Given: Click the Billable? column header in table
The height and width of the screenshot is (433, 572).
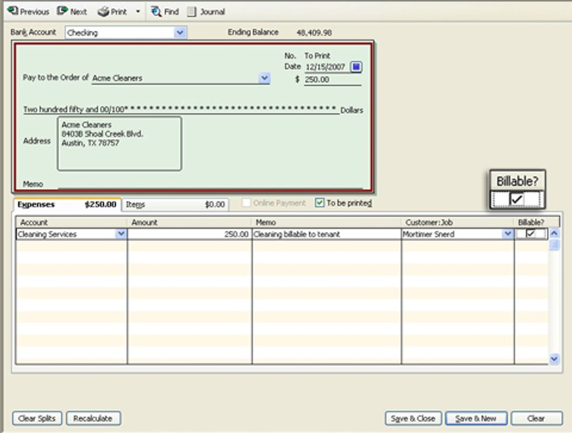Looking at the screenshot, I should (x=531, y=222).
